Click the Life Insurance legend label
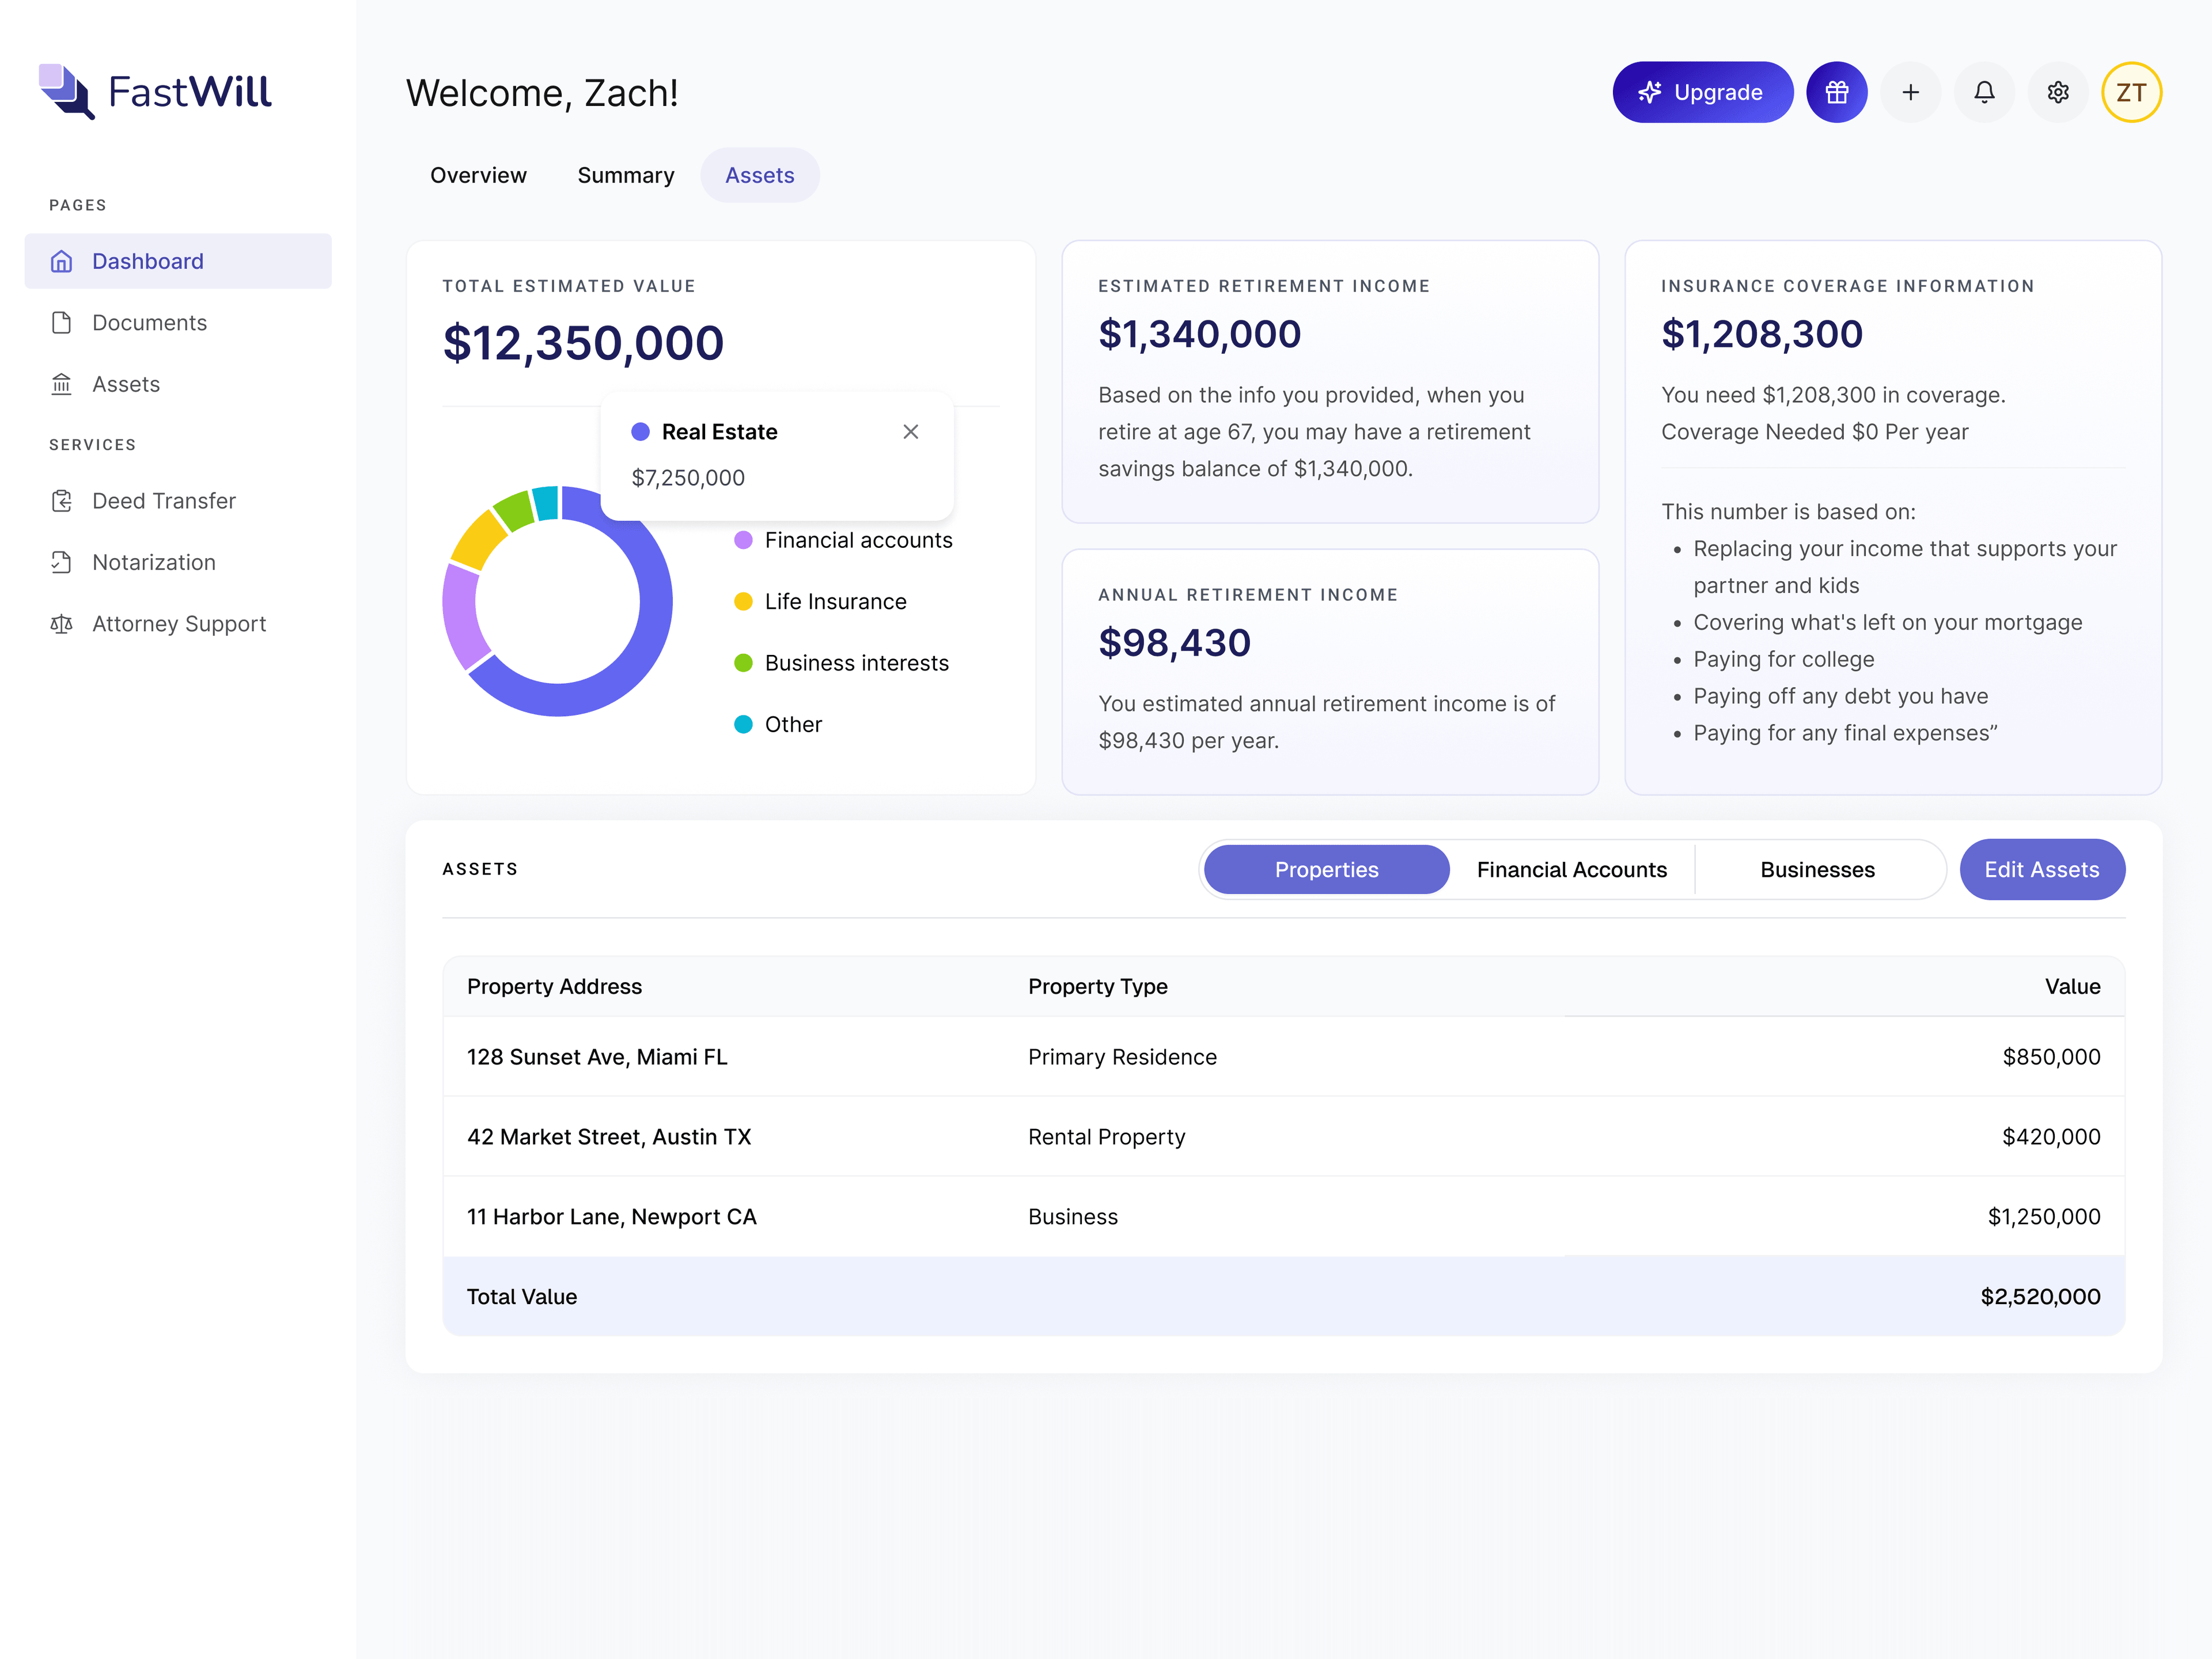This screenshot has width=2212, height=1659. click(835, 601)
